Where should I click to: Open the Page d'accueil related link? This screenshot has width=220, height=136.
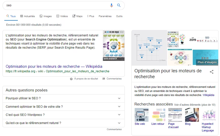(x=173, y=126)
